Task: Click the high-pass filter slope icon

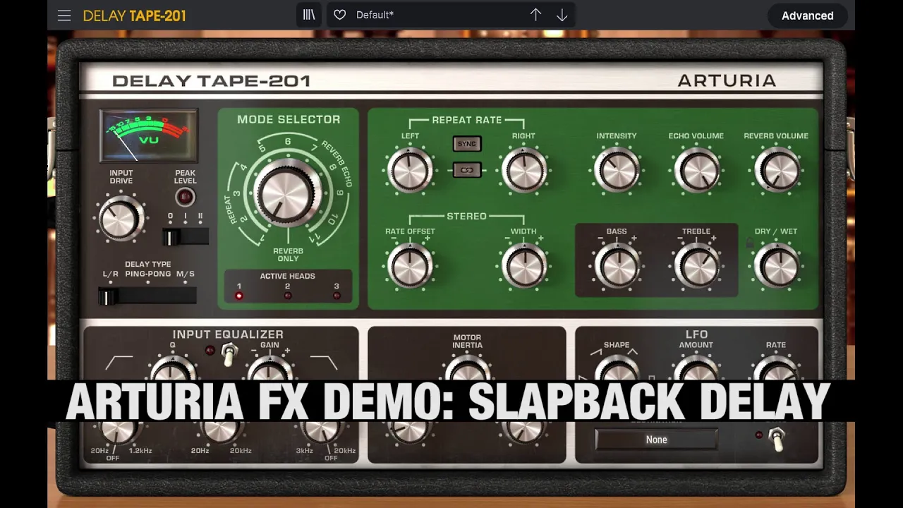Action: coord(119,363)
